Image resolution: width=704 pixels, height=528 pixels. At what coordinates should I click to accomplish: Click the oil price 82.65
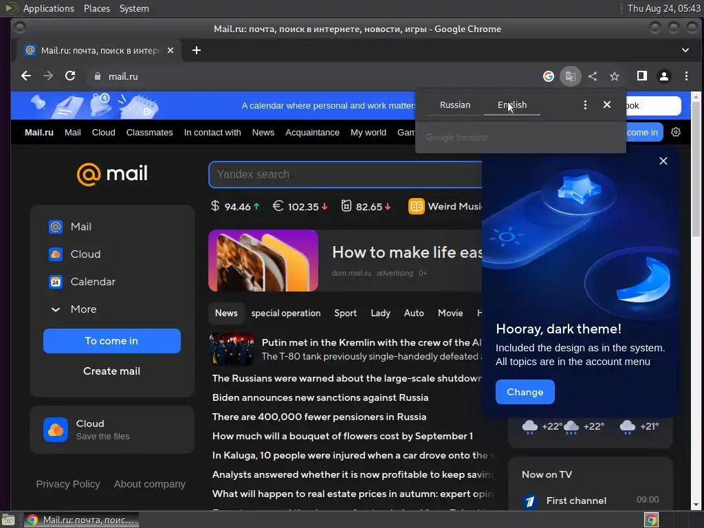click(366, 206)
